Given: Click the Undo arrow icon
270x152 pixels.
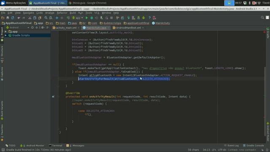Looking at the screenshot, I should point(19,18).
